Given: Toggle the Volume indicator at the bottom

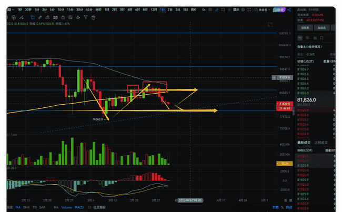Looking at the screenshot, I should (66, 207).
